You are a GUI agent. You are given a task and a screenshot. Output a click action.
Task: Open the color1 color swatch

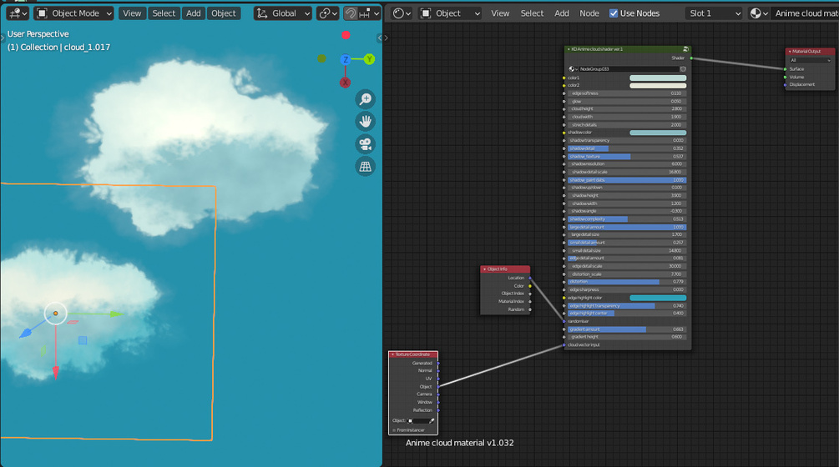pos(658,78)
